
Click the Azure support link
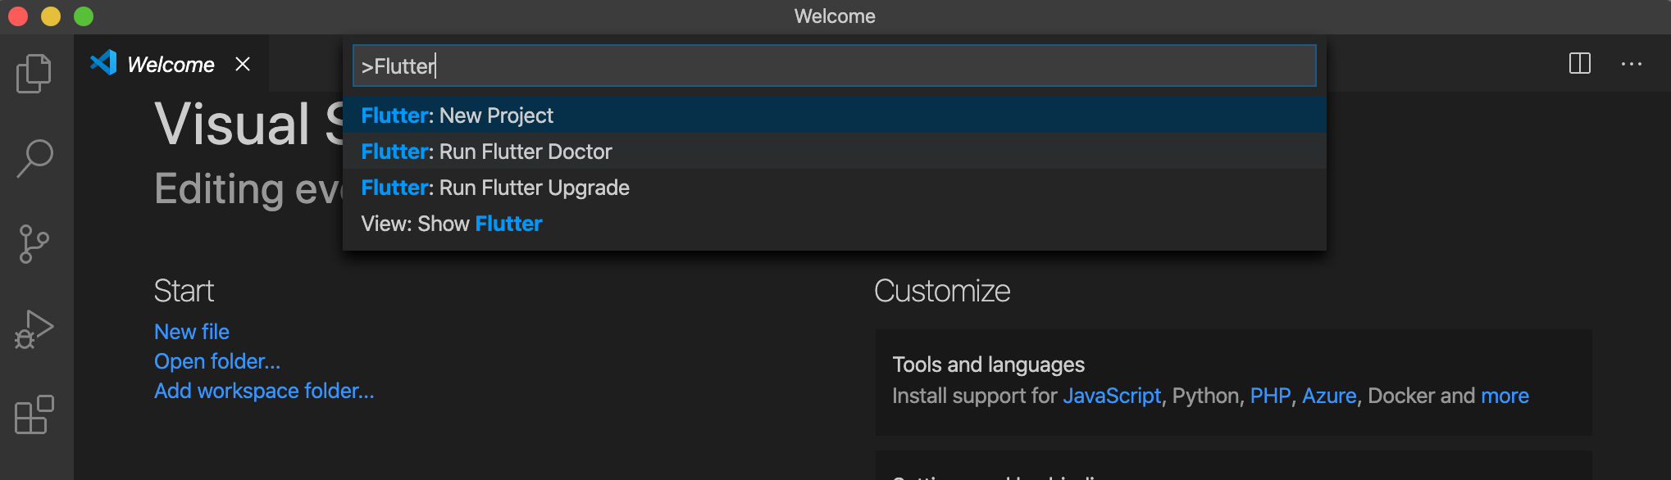point(1329,396)
